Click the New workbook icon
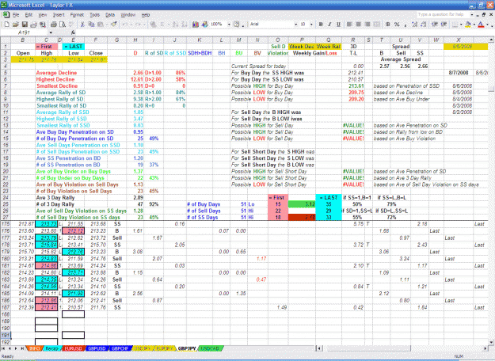Viewport: 495px width, 361px height. [6, 25]
